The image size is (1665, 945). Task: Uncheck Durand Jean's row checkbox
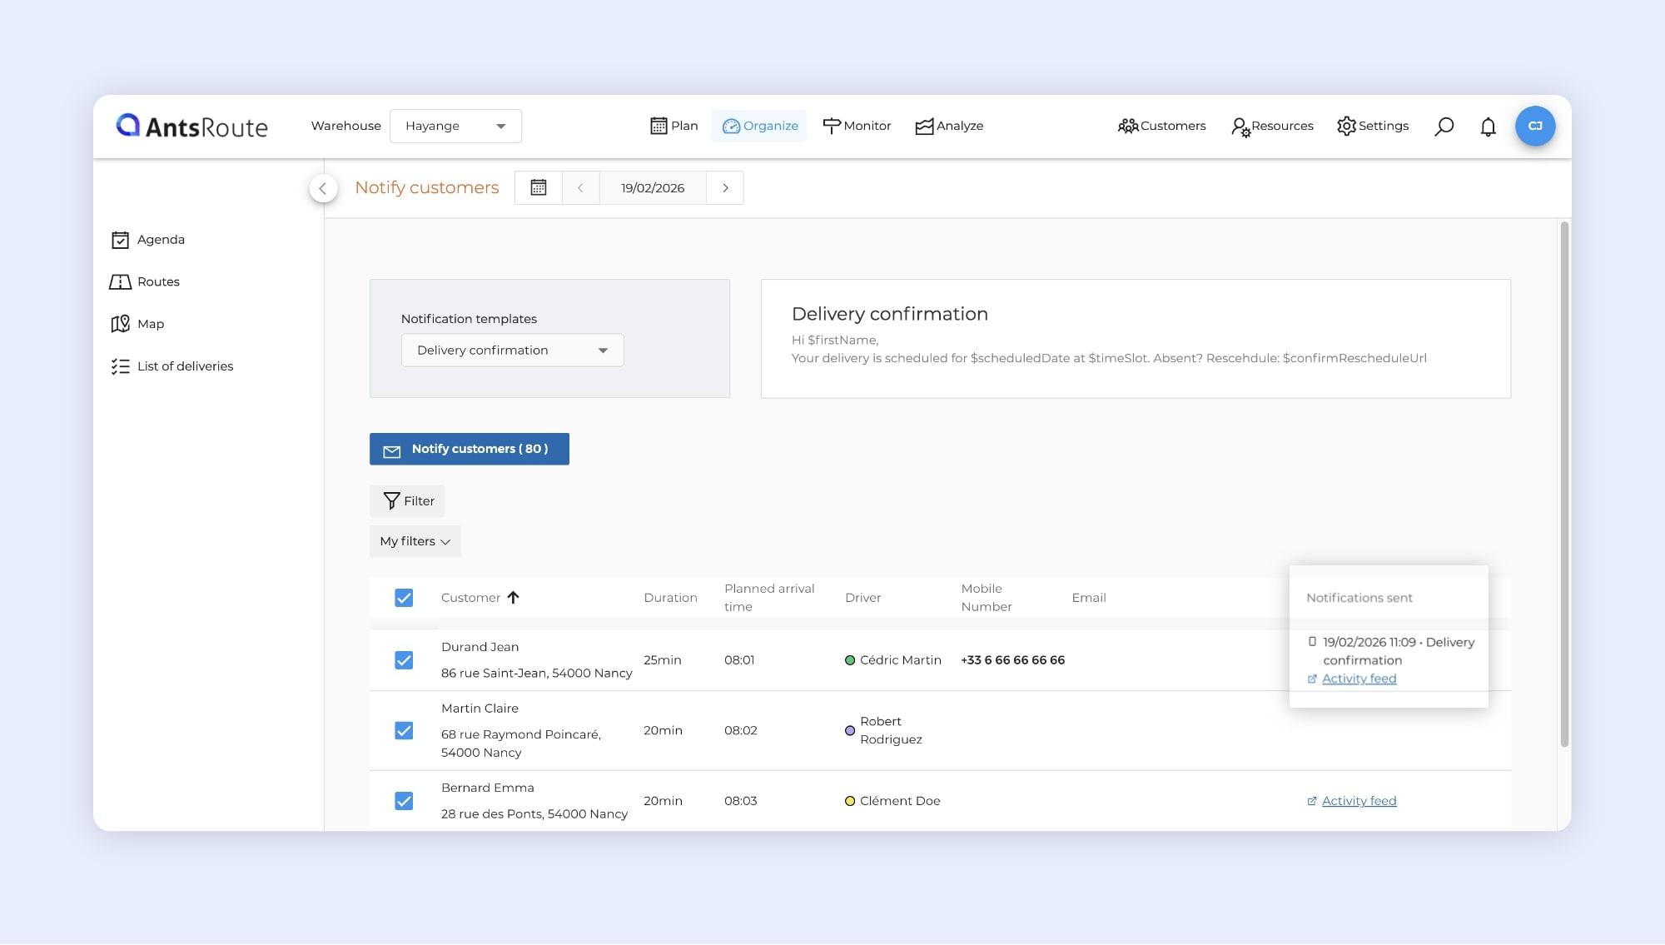point(404,660)
